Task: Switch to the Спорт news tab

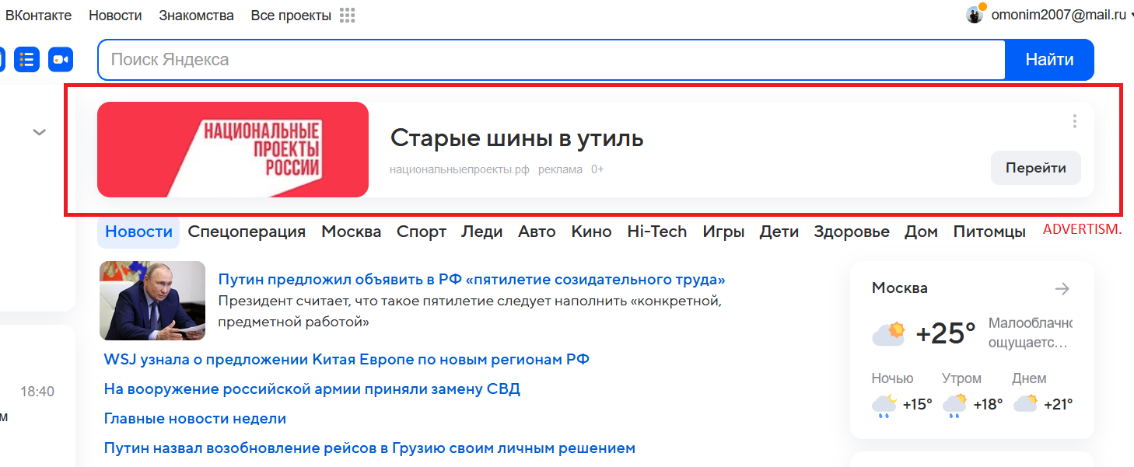Action: 421,231
